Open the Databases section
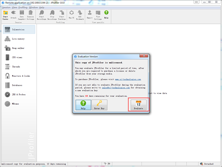222x167 pixels. click(x=19, y=85)
